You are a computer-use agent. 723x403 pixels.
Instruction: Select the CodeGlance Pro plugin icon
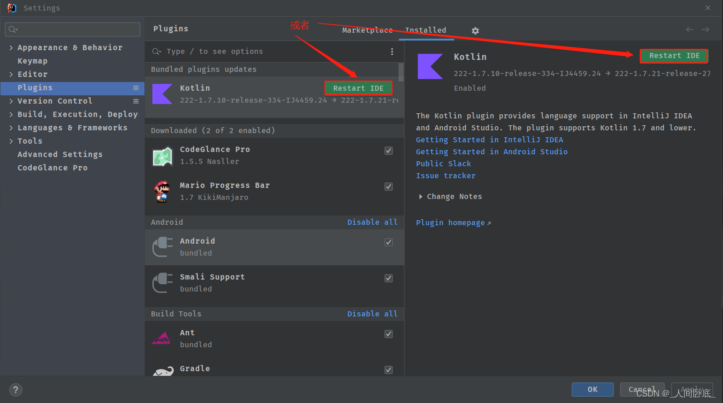pos(162,156)
